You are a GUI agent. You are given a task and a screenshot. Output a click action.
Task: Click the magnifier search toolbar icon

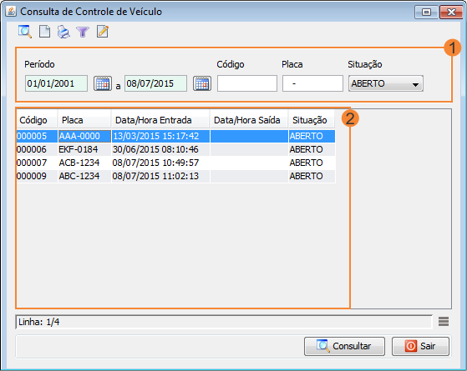point(25,32)
